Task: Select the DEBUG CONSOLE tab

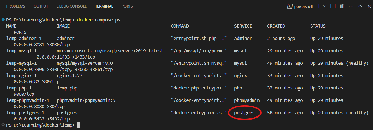Action: [72, 6]
